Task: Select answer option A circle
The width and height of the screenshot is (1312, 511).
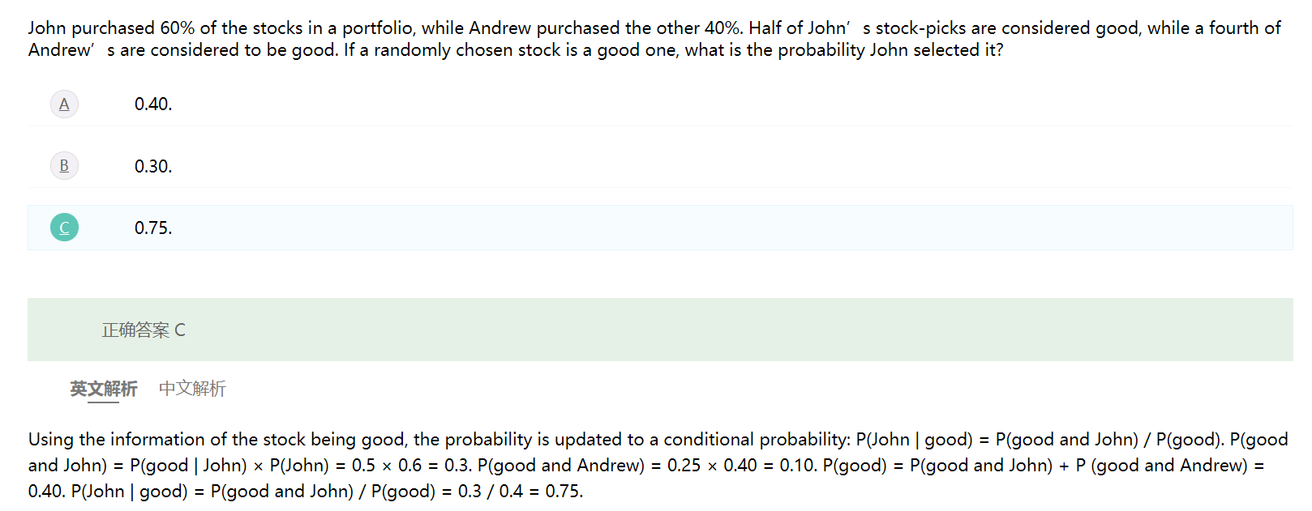Action: pos(64,104)
